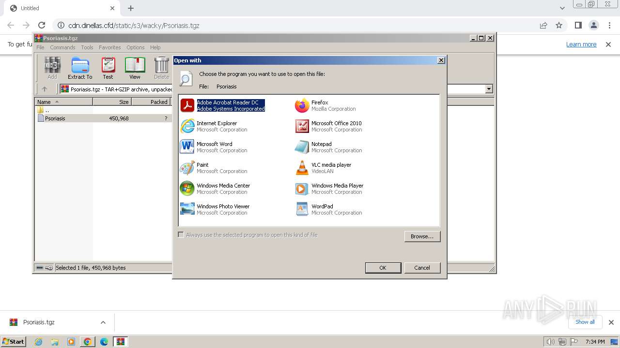Viewport: 620px width, 348px height.
Task: Dismiss the Chrome info bar
Action: [608, 44]
